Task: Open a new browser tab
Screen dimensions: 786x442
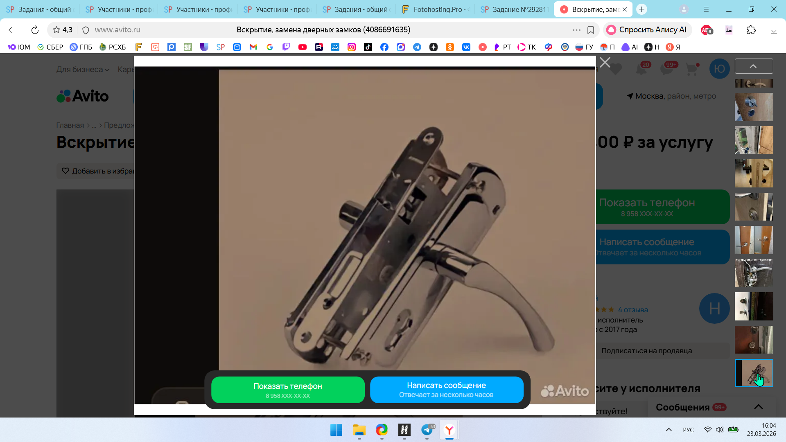Action: click(641, 9)
